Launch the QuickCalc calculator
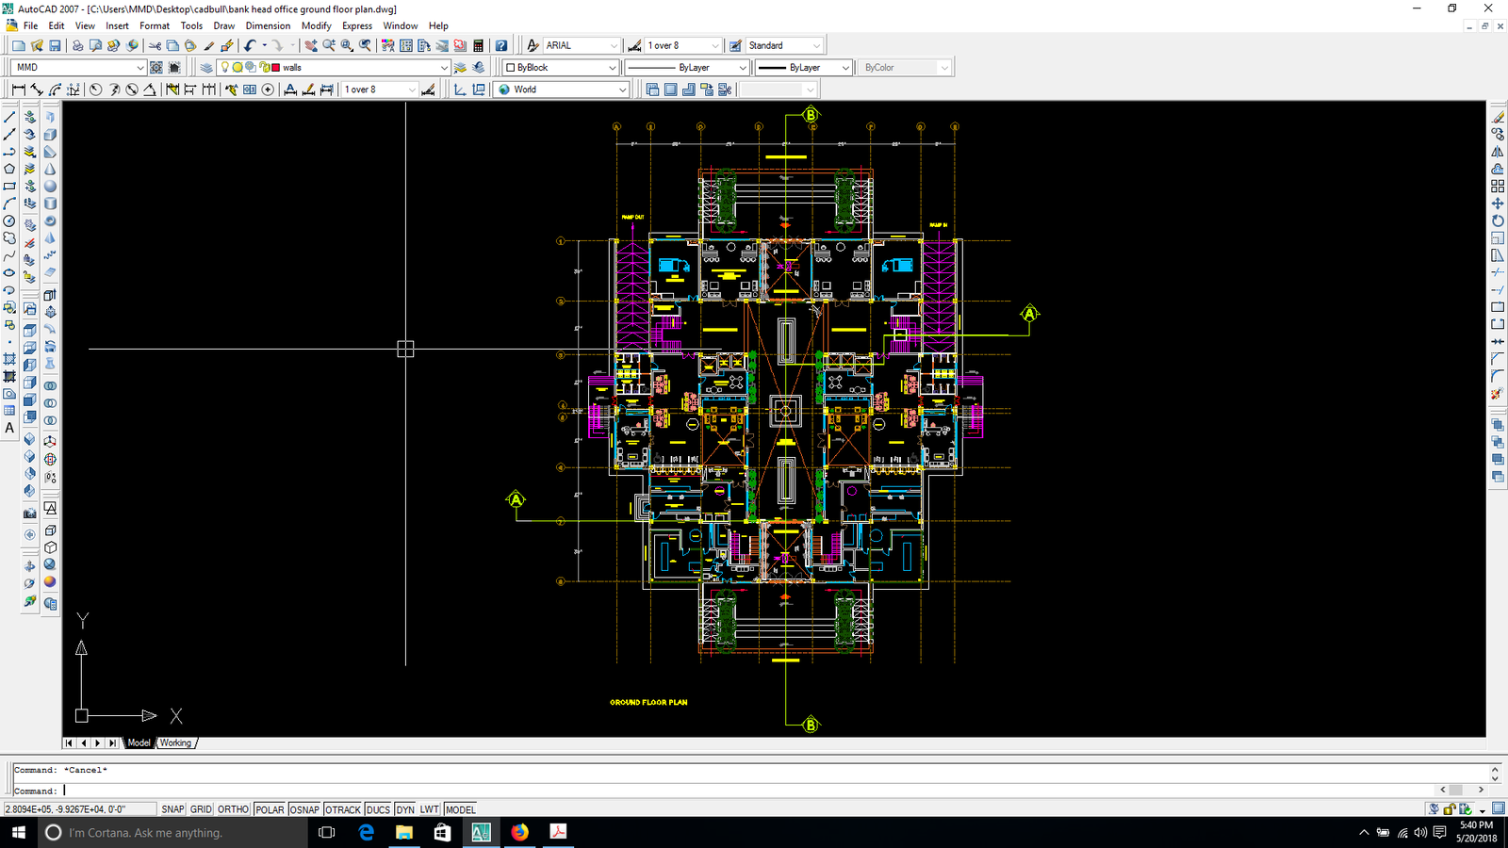 [480, 44]
